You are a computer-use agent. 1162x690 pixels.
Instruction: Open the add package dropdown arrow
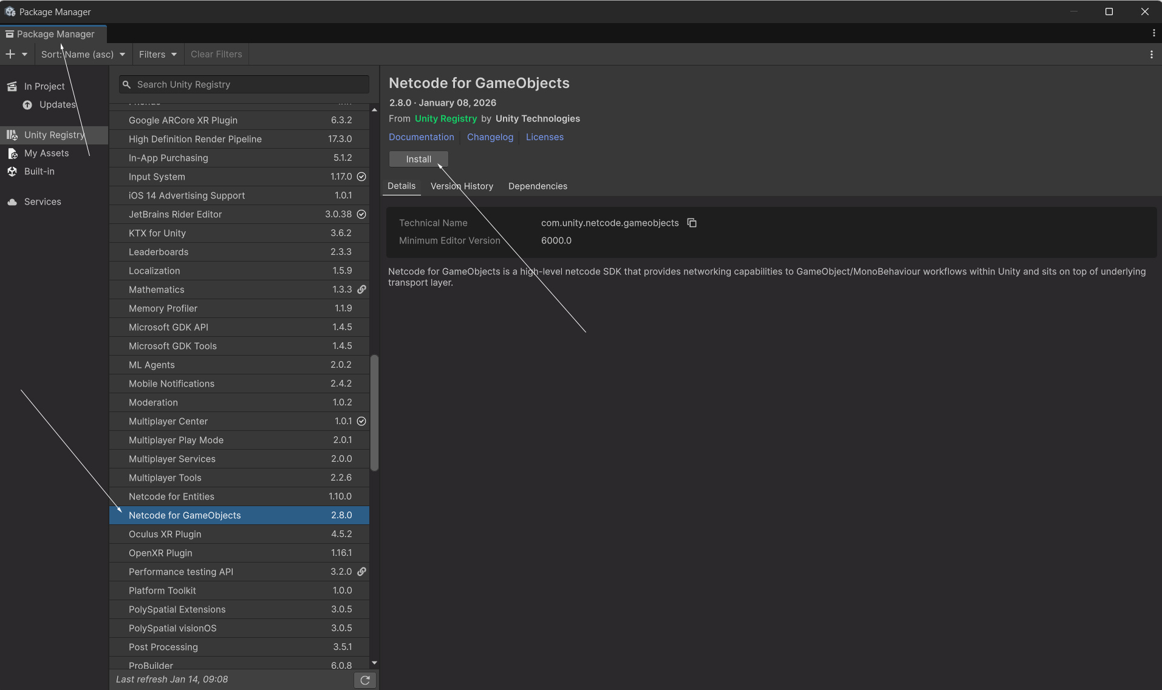(24, 55)
